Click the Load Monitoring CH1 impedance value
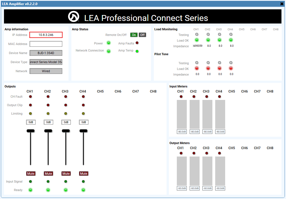Screen dimensions: 286x199 198,46
